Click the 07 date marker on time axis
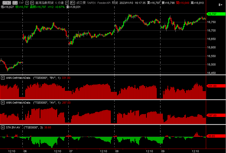Viewport: 226px width, 153px height. pyautogui.click(x=71, y=151)
